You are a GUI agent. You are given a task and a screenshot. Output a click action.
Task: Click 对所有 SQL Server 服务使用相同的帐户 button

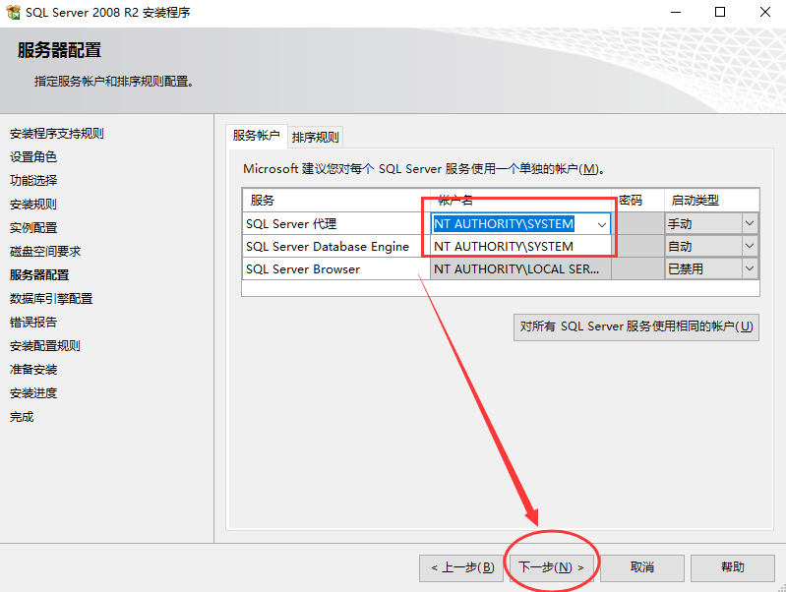[636, 326]
